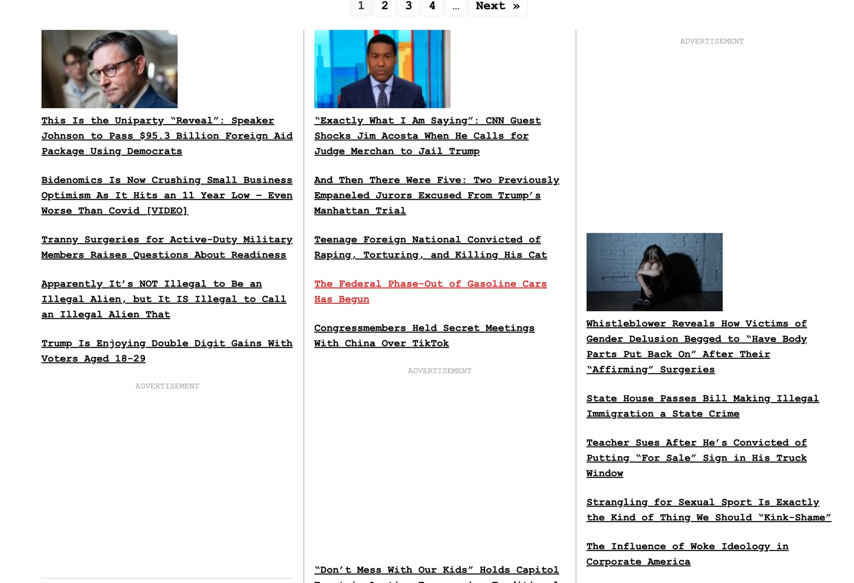Open the girl sitting in shadow thumbnail
The image size is (854, 583).
click(x=654, y=272)
